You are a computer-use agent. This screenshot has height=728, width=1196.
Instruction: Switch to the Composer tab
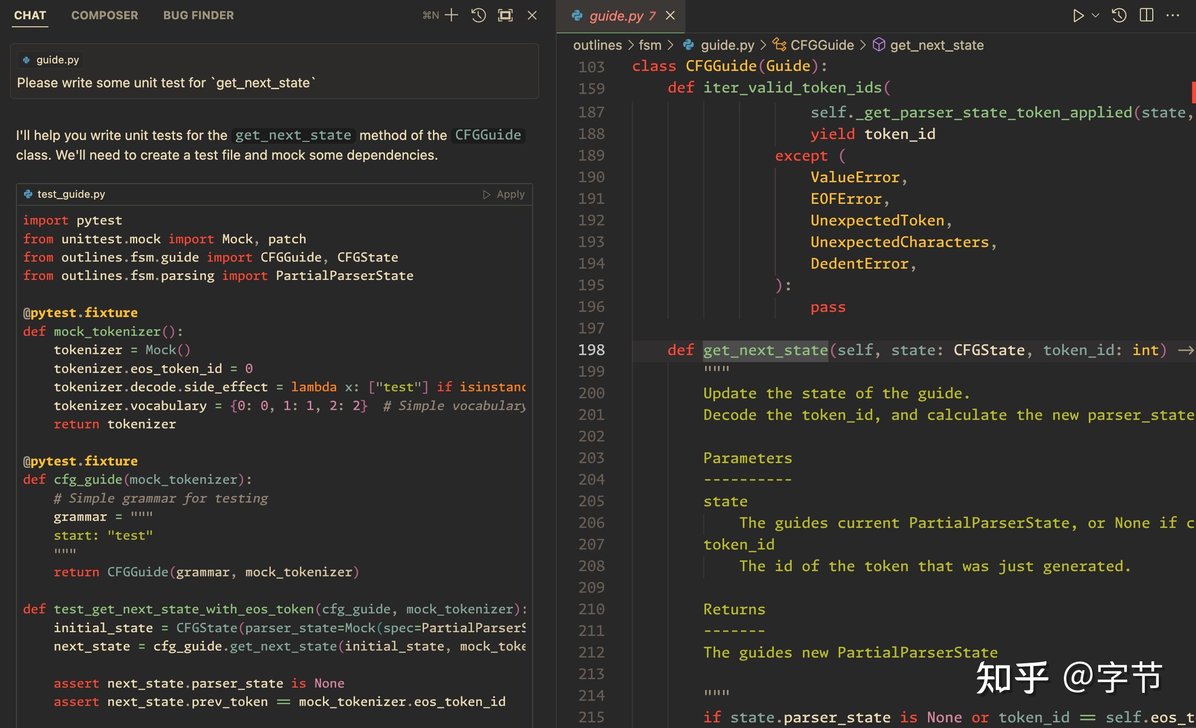104,15
